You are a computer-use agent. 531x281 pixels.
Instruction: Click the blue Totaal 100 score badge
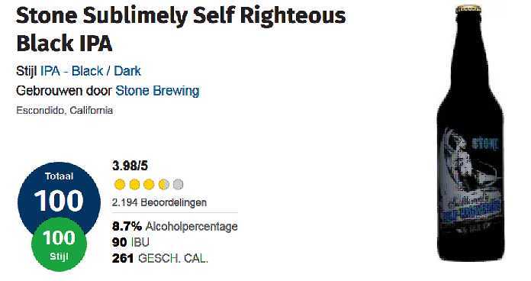59,195
